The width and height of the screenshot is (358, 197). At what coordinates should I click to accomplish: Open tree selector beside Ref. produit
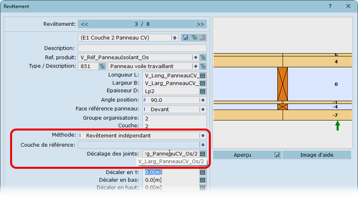pyautogui.click(x=203, y=58)
